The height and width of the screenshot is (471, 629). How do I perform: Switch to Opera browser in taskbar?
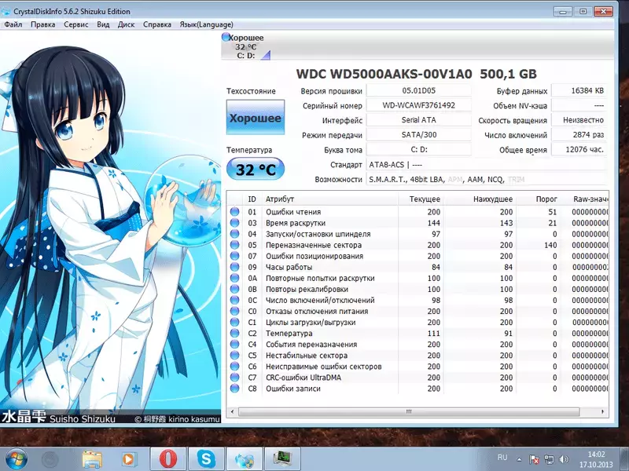click(168, 459)
